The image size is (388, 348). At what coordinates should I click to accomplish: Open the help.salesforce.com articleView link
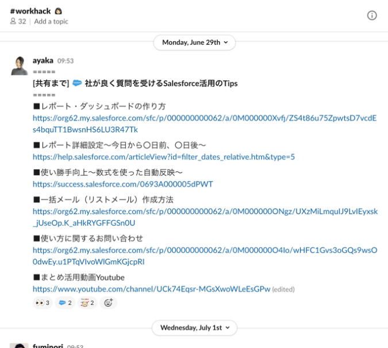(163, 157)
